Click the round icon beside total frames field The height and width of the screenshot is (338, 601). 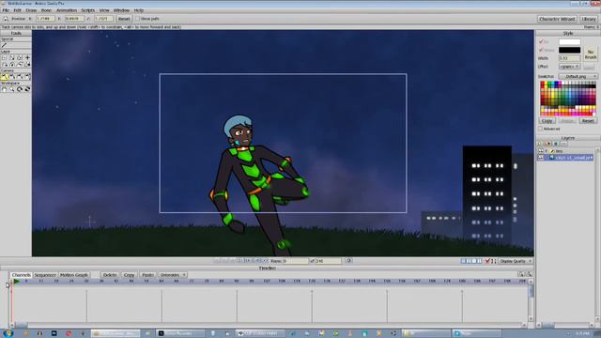(x=348, y=261)
